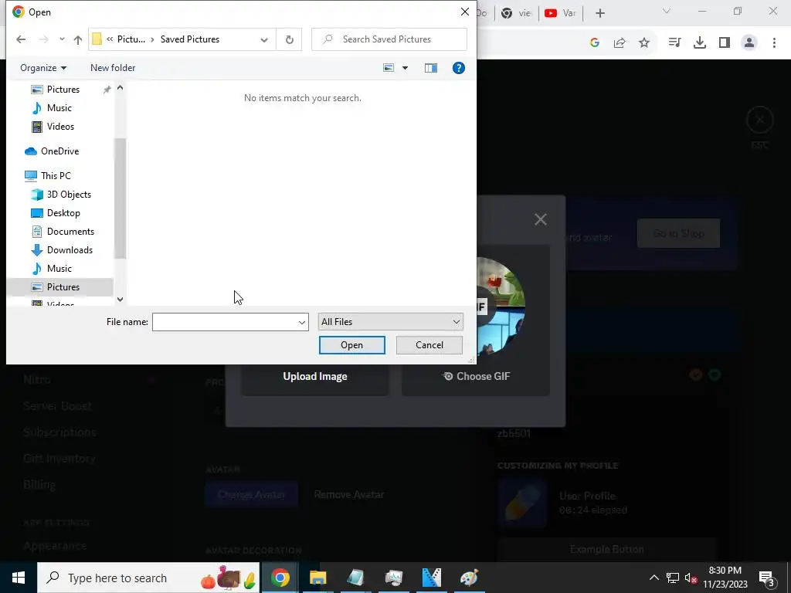
Task: Open Chrome media controls icon
Action: click(674, 43)
